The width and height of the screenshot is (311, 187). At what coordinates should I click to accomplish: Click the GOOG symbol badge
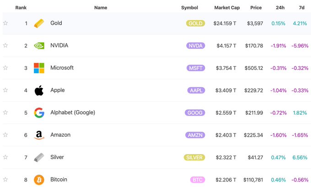tap(195, 113)
